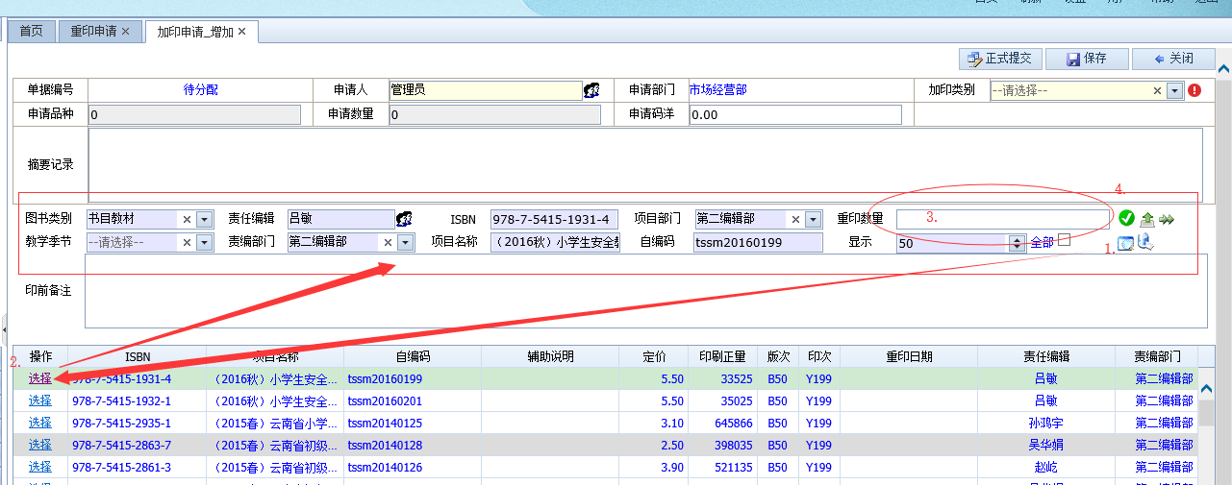The width and height of the screenshot is (1232, 485).
Task: Adjust the 显示 count spinner arrows
Action: (x=1018, y=244)
